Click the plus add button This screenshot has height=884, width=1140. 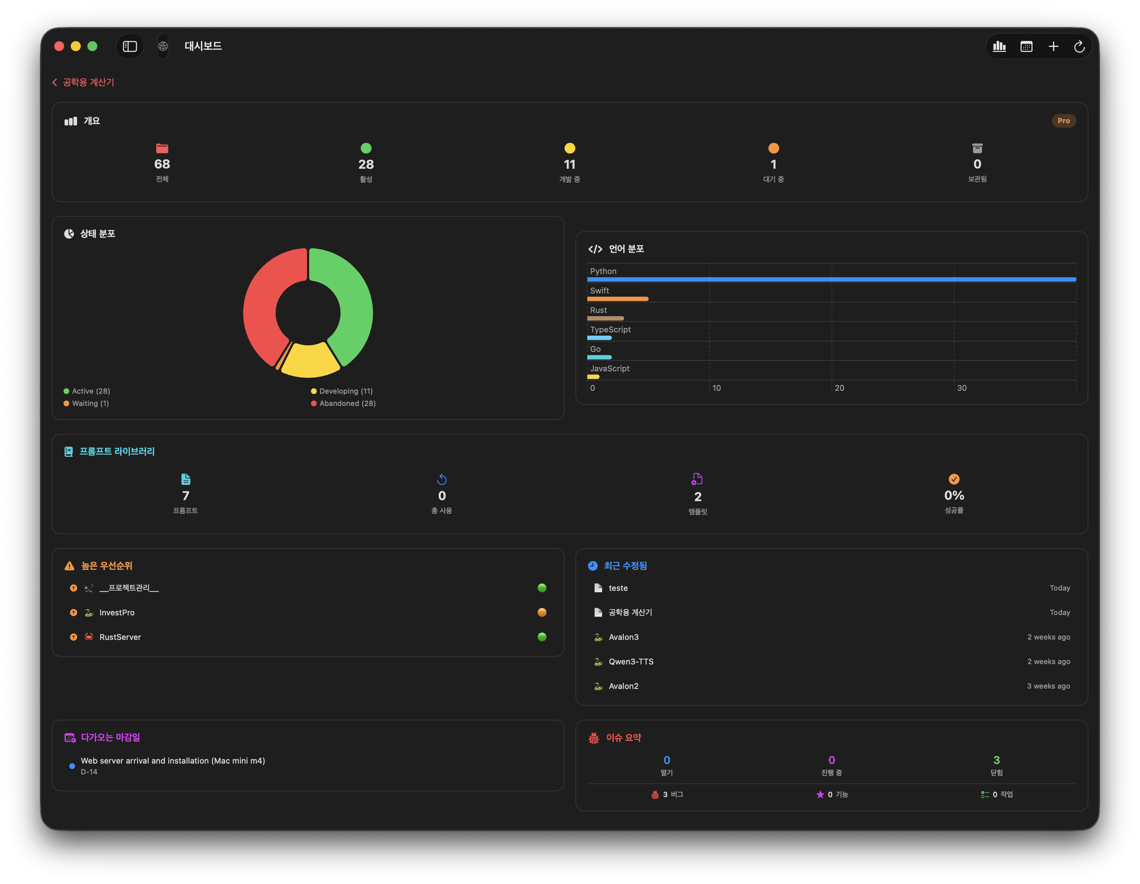point(1053,47)
